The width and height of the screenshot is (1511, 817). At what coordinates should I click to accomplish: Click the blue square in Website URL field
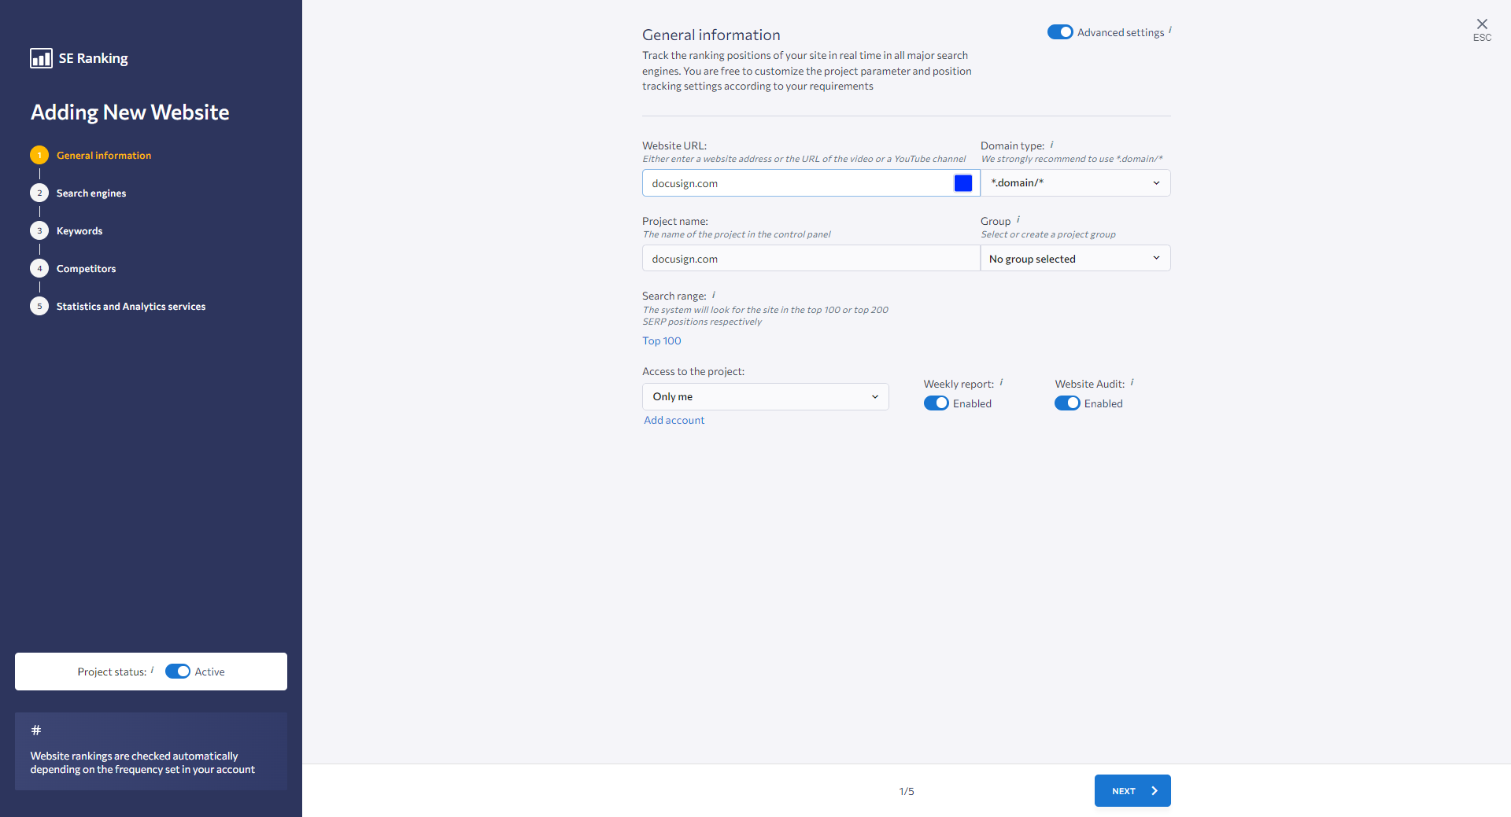[963, 183]
